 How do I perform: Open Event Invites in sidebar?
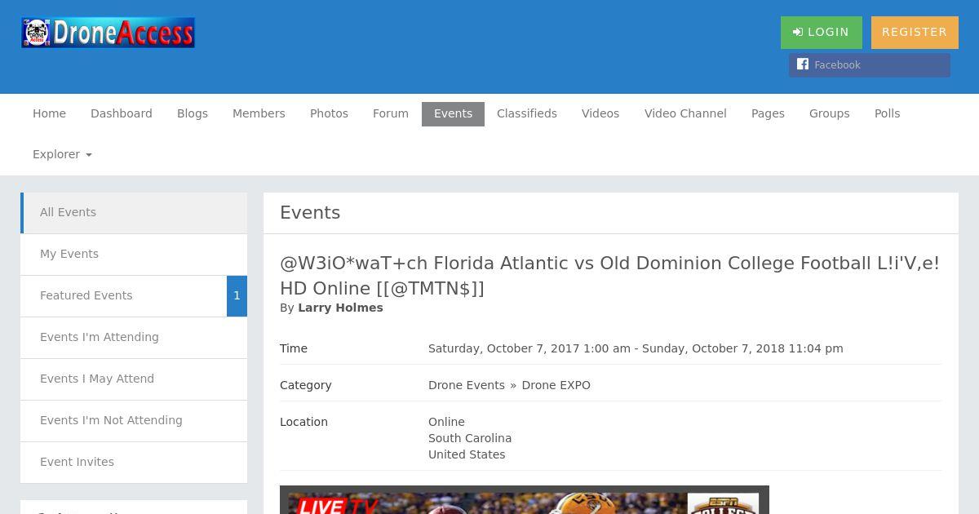[x=134, y=463]
